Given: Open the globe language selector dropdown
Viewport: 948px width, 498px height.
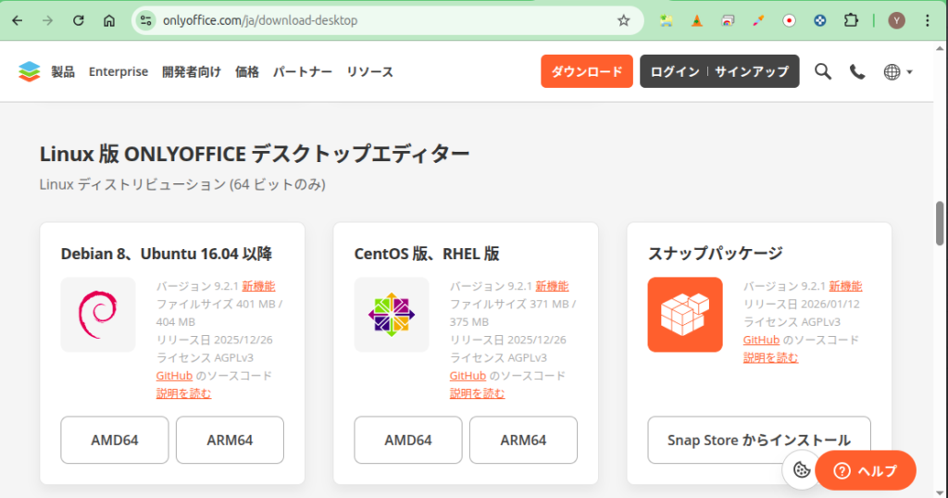Looking at the screenshot, I should click(897, 71).
